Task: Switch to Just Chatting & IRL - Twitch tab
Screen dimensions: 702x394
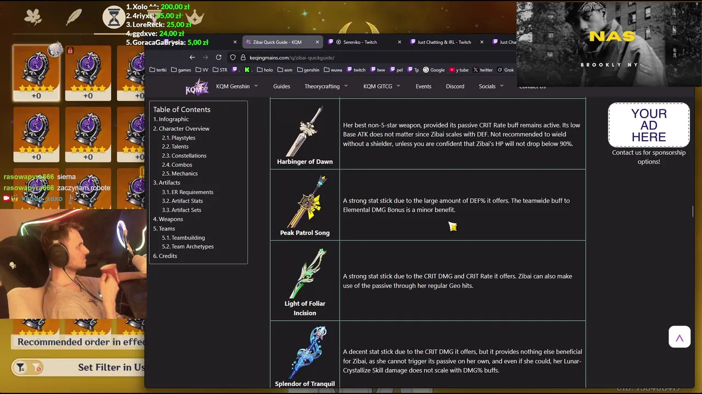Action: (x=443, y=42)
